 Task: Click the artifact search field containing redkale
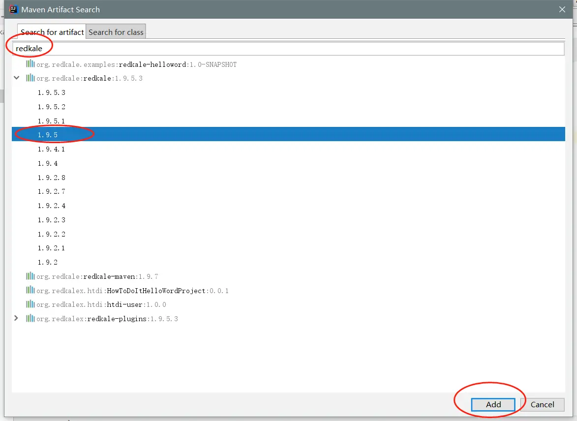288,49
